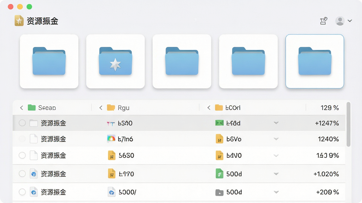Click the back chevron in the header nearest 129 %
The image size is (362, 203).
[x=209, y=108]
